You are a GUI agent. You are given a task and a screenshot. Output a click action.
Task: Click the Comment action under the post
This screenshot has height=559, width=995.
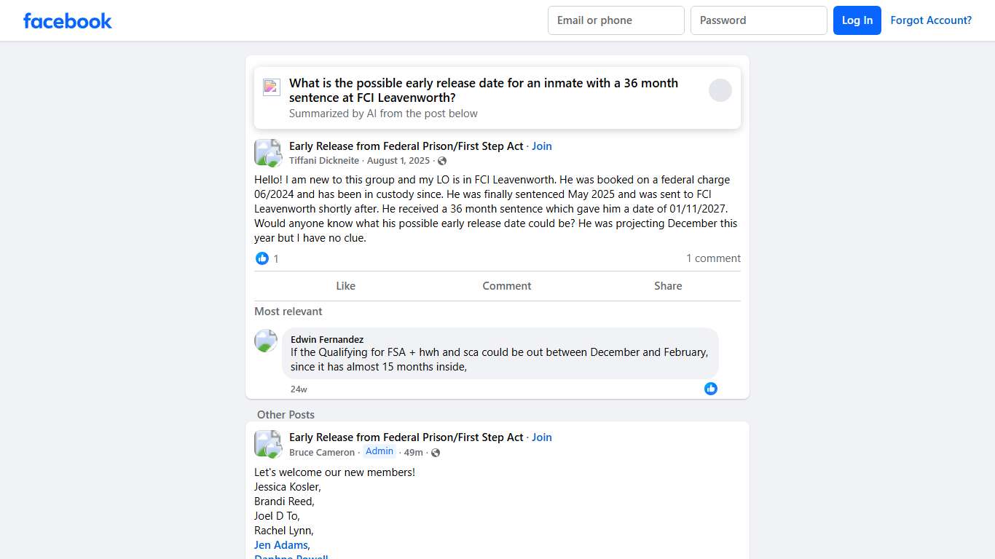pos(506,285)
